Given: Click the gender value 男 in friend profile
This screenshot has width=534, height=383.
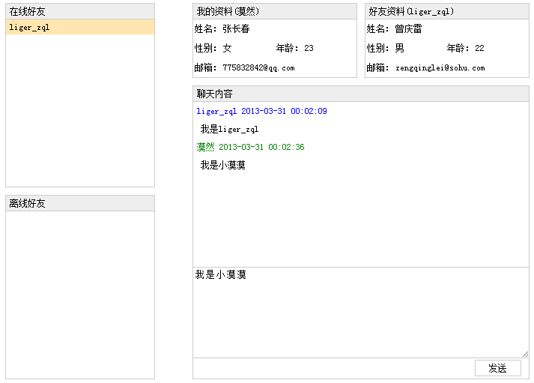Looking at the screenshot, I should pos(399,48).
